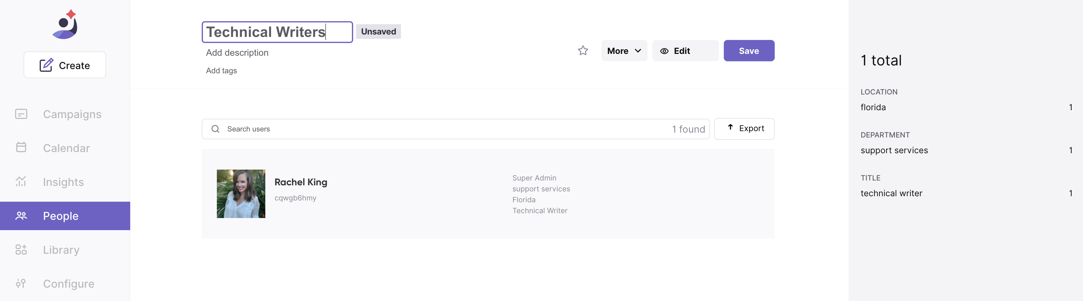The height and width of the screenshot is (301, 1083).
Task: Go to the Calendar section
Action: [x=65, y=148]
